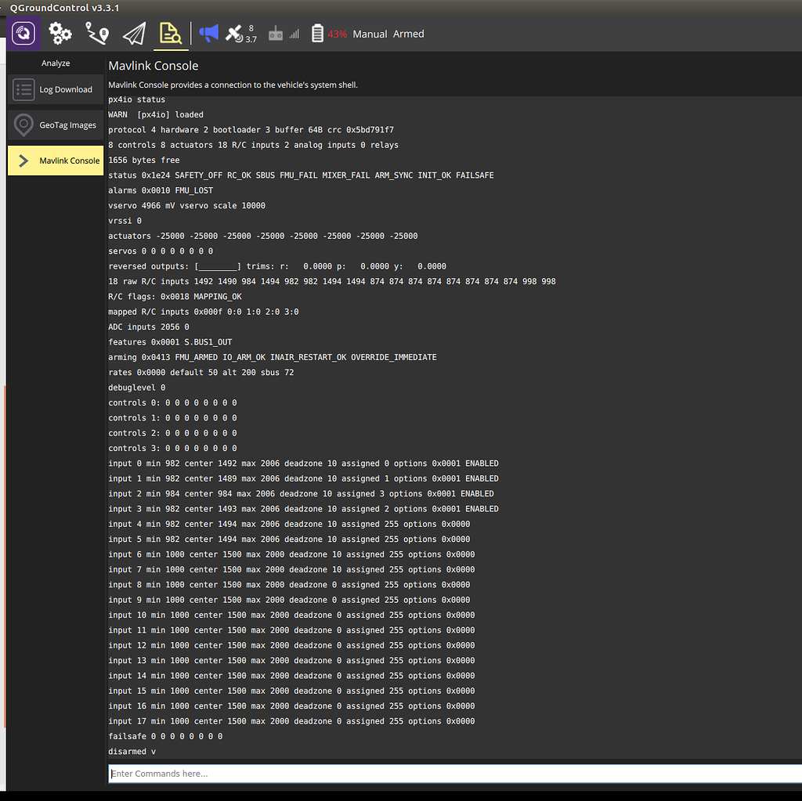Screen dimensions: 802x801
Task: Open the Manual flight mode selector
Action: [x=370, y=34]
